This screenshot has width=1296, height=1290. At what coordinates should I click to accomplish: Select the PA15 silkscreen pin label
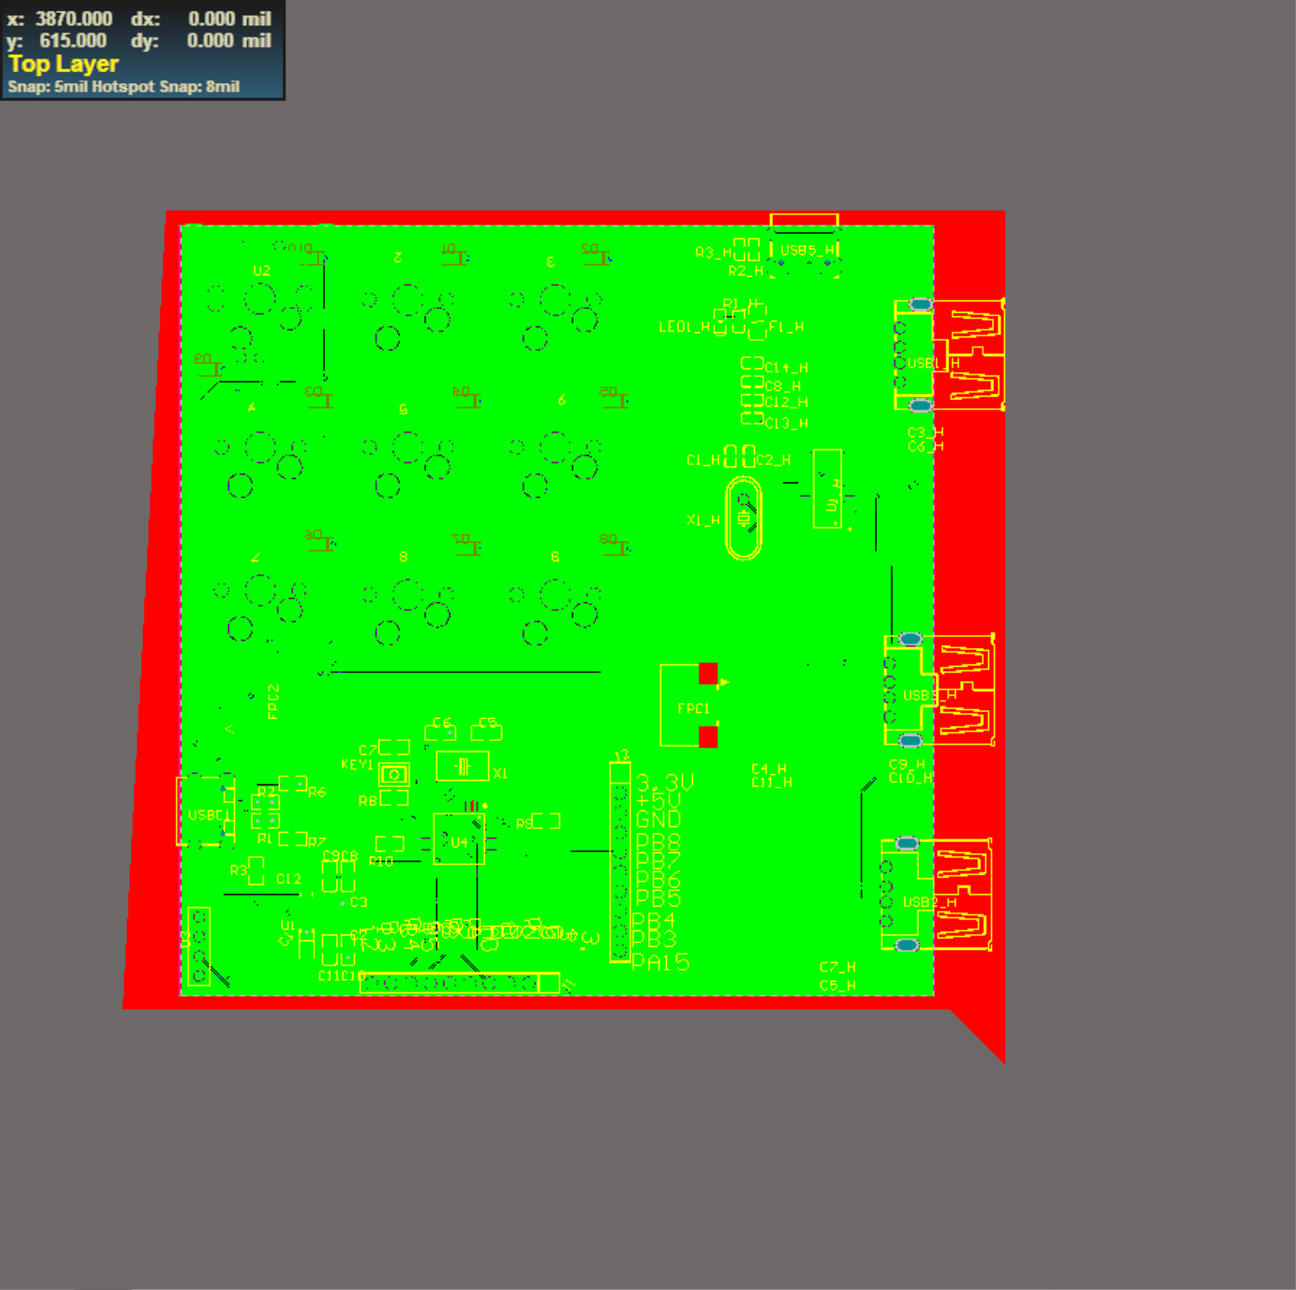coord(660,963)
